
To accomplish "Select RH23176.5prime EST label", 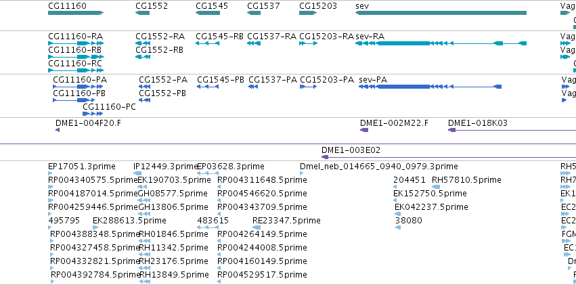I will click(173, 261).
